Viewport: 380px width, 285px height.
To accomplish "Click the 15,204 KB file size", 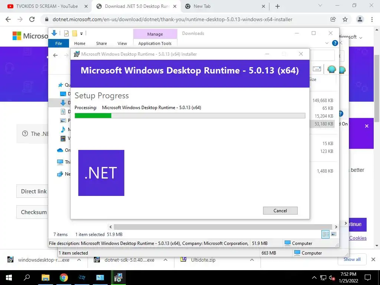I will click(x=324, y=116).
